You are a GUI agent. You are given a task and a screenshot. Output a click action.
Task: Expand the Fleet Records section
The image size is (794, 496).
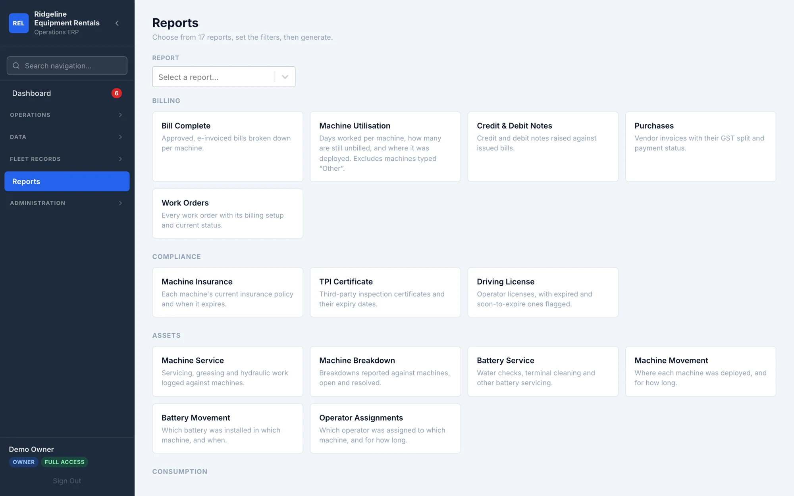pos(67,159)
